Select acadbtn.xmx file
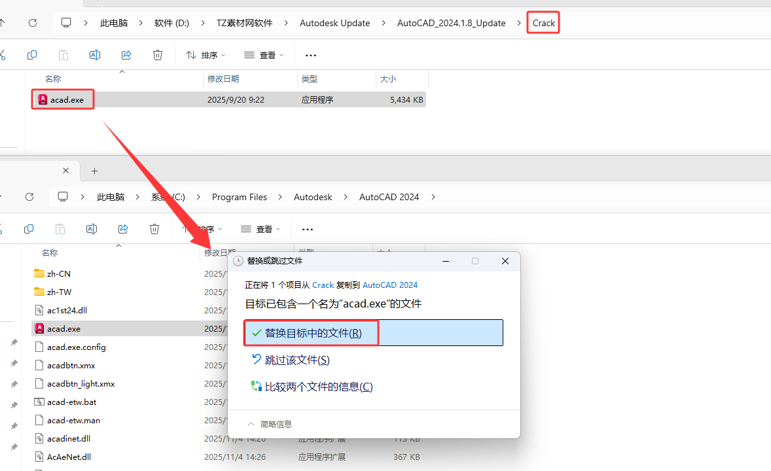Image resolution: width=771 pixels, height=471 pixels. pos(65,365)
